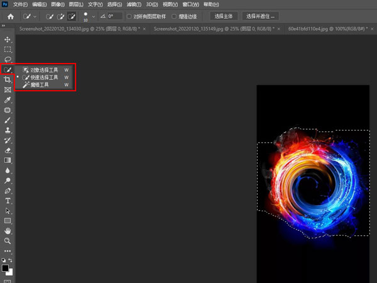Click the 选择并遮住 button
Image resolution: width=377 pixels, height=283 pixels.
coord(263,16)
